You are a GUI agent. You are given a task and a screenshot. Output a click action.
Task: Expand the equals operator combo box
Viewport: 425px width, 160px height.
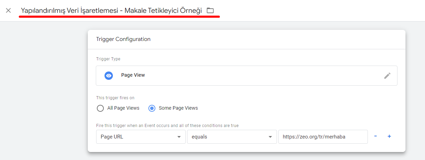(232, 137)
